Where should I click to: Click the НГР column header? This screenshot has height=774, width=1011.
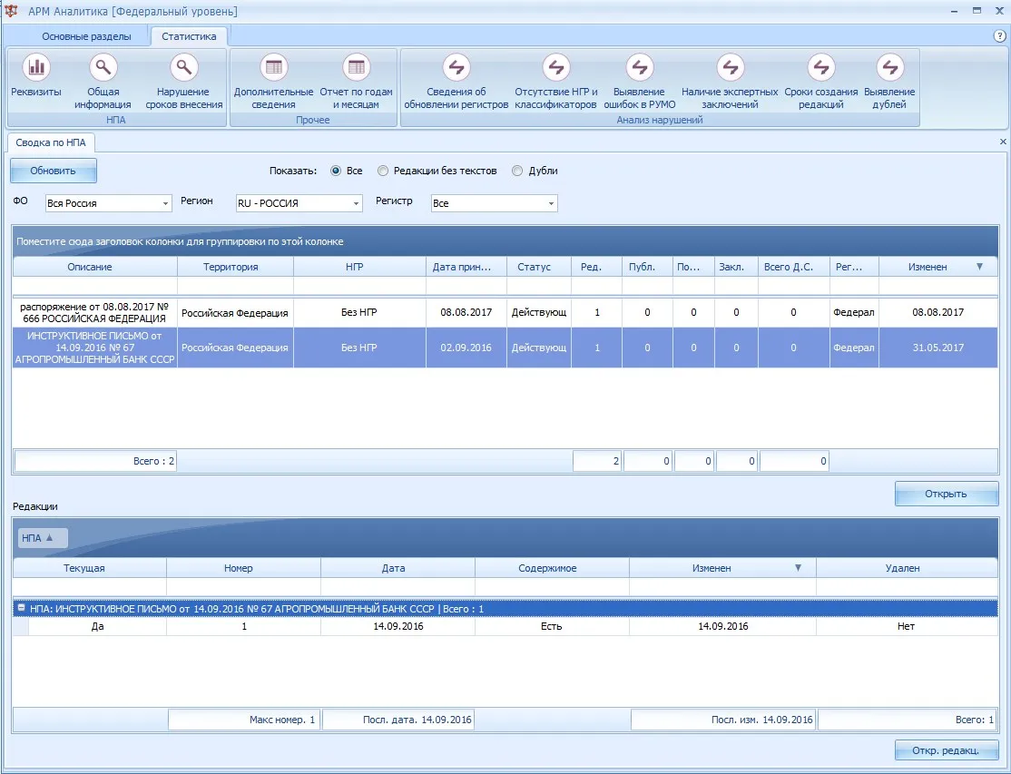pyautogui.click(x=359, y=267)
